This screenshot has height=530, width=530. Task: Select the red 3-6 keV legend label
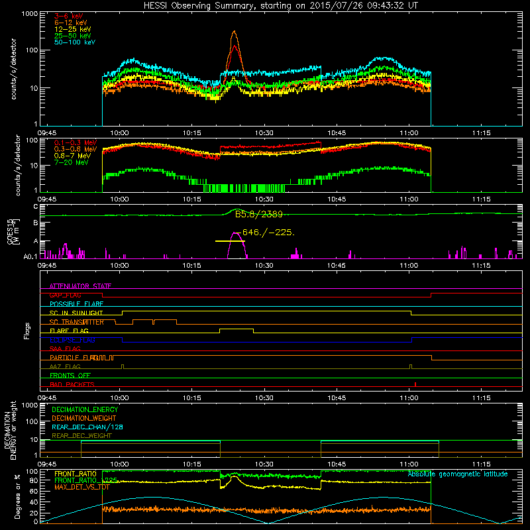[x=68, y=16]
